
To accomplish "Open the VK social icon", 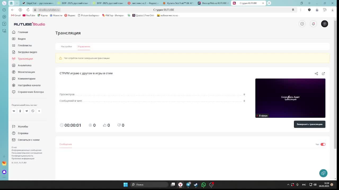I will (14, 111).
